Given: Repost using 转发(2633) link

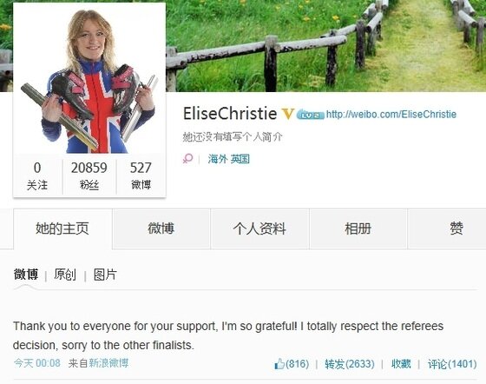Looking at the screenshot, I should coord(350,364).
